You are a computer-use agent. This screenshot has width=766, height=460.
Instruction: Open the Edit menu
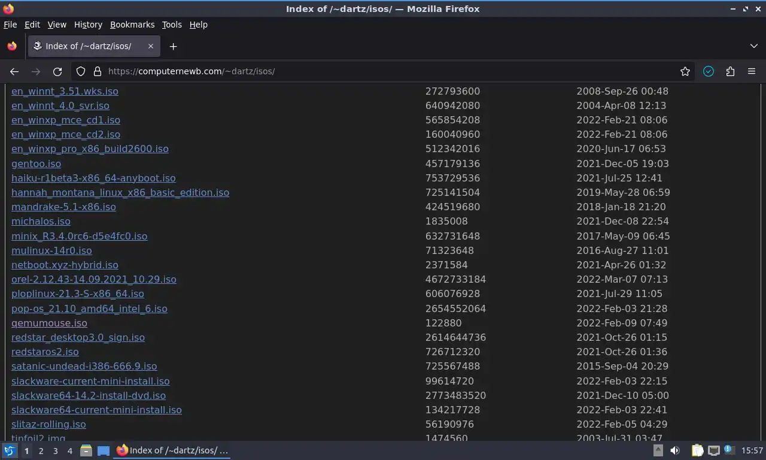coord(32,25)
